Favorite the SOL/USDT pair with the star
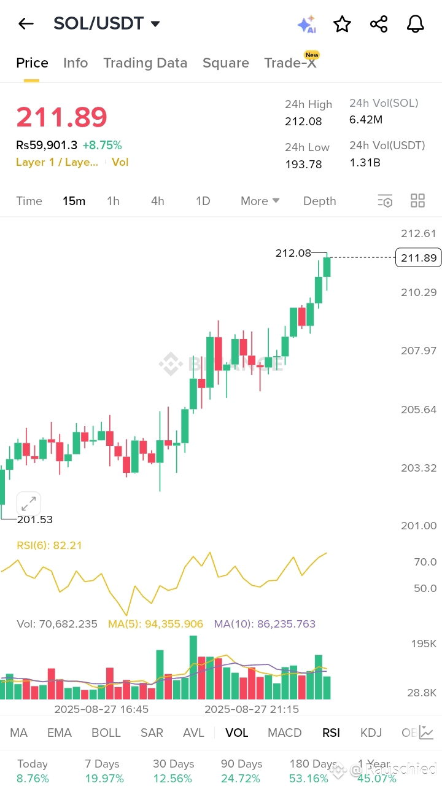 (342, 24)
